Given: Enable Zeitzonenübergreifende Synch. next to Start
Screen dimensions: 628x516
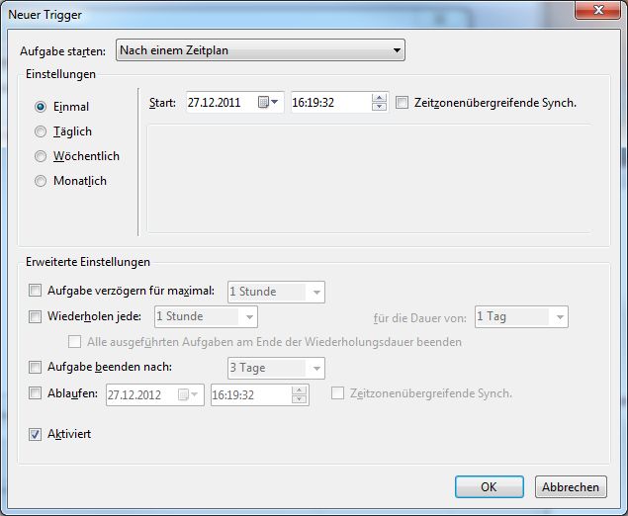Looking at the screenshot, I should 402,103.
